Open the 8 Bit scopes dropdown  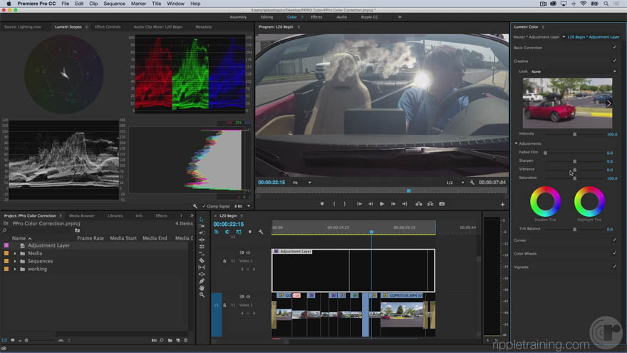click(x=242, y=206)
